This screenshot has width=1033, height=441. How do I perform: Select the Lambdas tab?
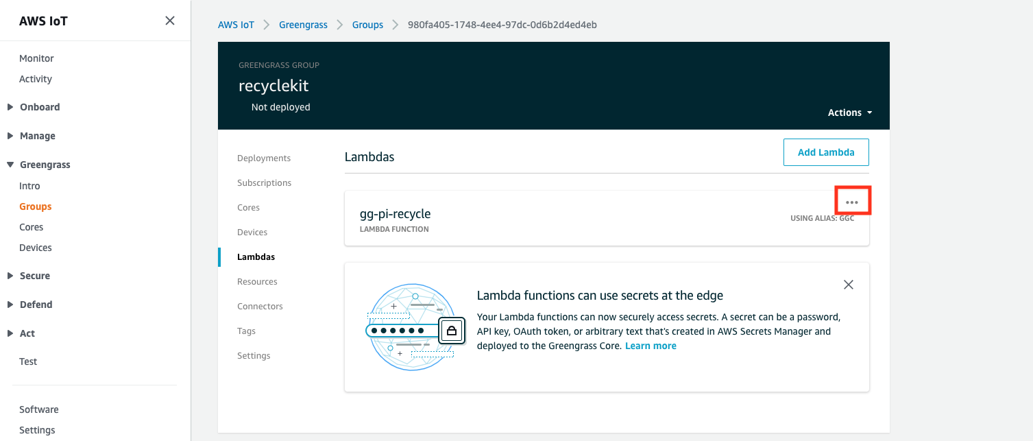coord(256,257)
